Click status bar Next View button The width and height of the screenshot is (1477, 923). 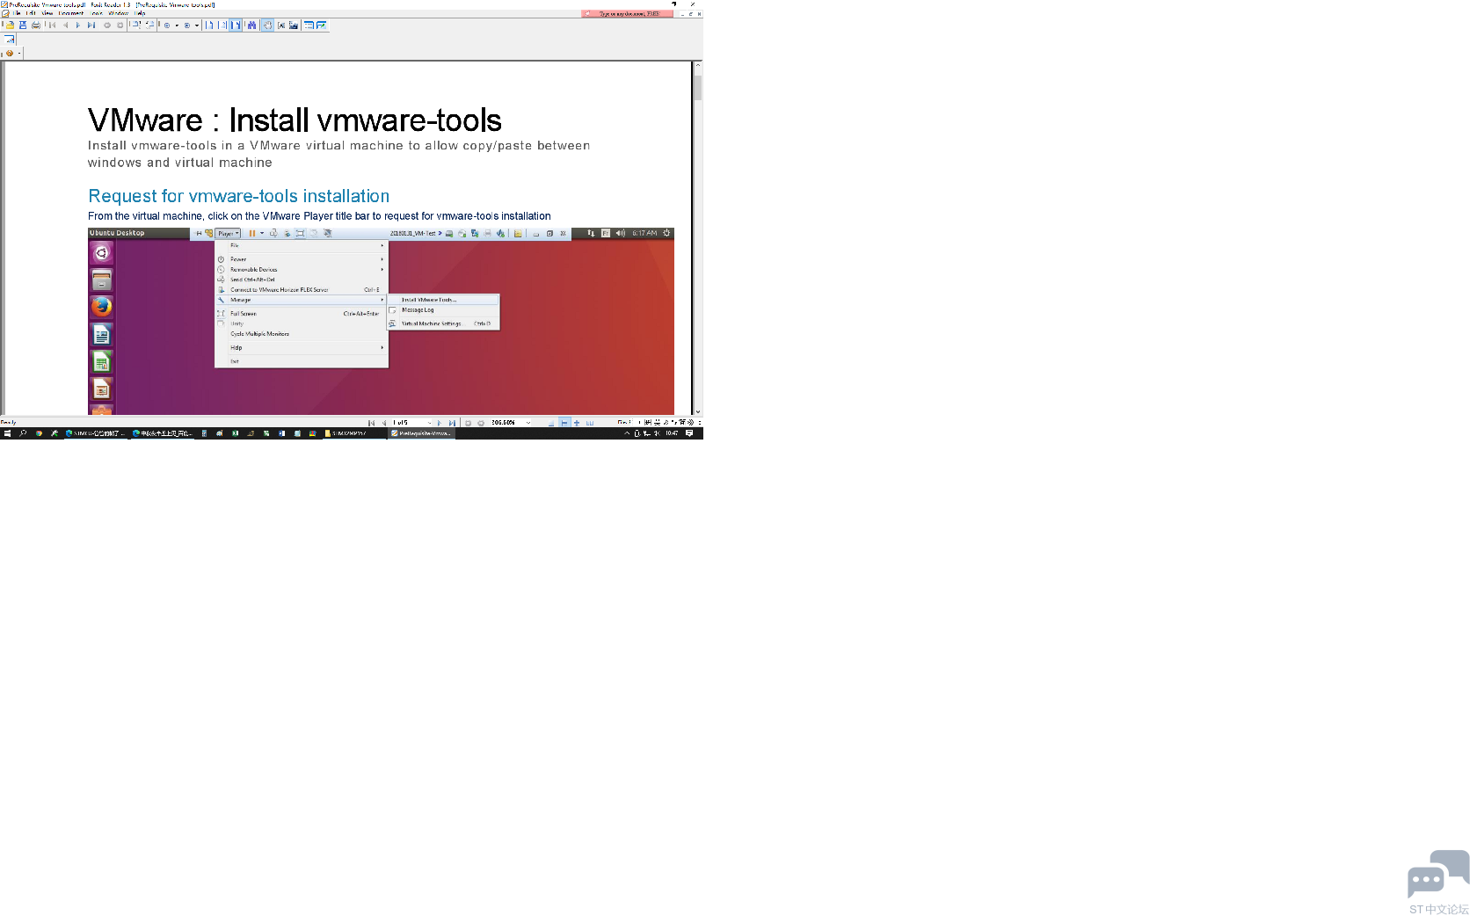481,423
